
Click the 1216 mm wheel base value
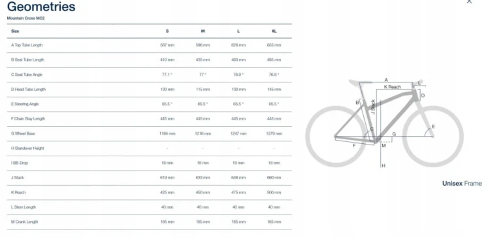(x=203, y=133)
